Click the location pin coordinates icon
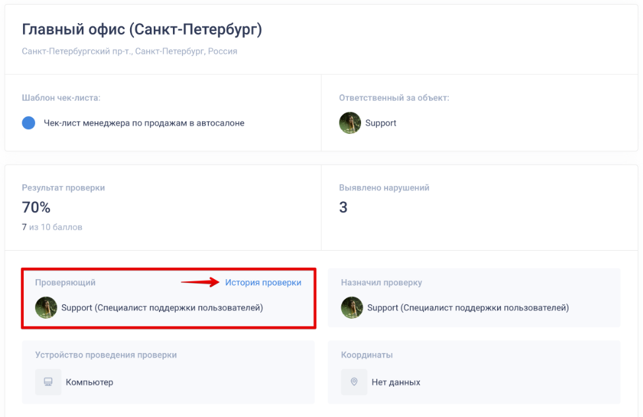Image resolution: width=643 pixels, height=417 pixels. pos(354,382)
